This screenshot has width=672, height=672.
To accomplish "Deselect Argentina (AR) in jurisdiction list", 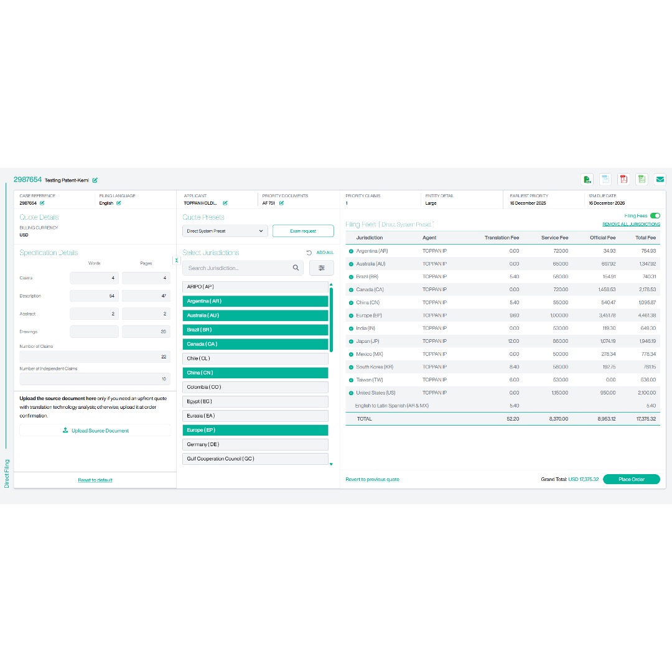I will [255, 301].
